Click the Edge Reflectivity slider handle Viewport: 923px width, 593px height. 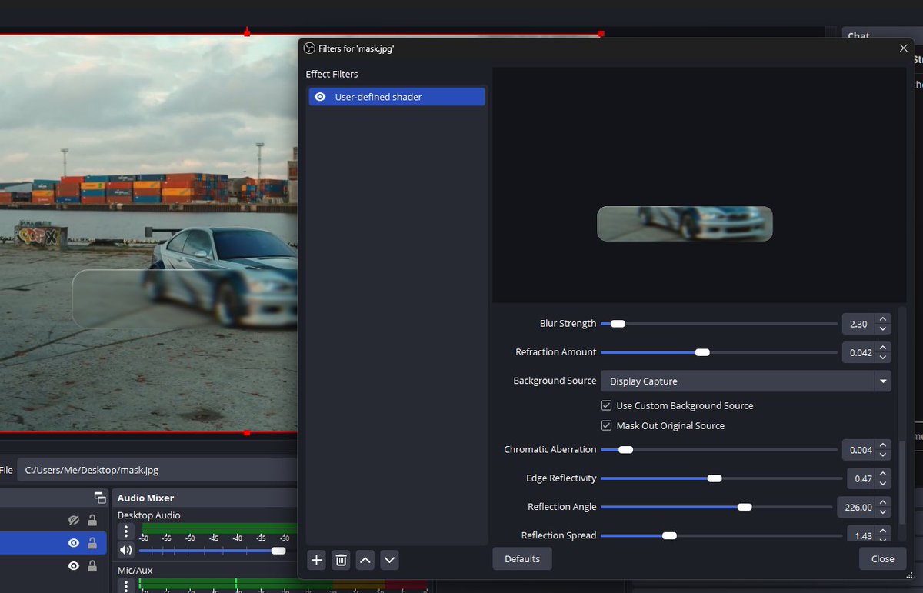click(x=715, y=478)
